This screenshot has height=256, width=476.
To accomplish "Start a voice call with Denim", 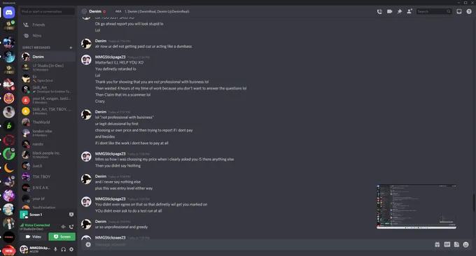I will (x=379, y=11).
